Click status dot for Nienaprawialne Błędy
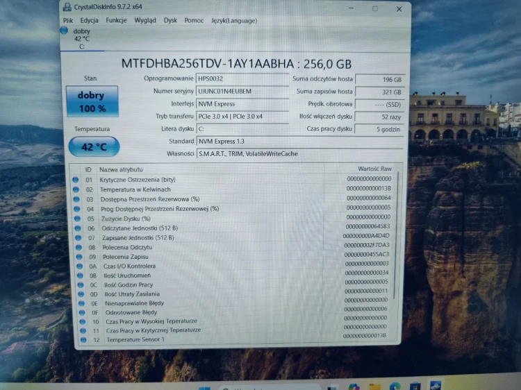Screen dimensions: 521x390 click(x=81, y=303)
